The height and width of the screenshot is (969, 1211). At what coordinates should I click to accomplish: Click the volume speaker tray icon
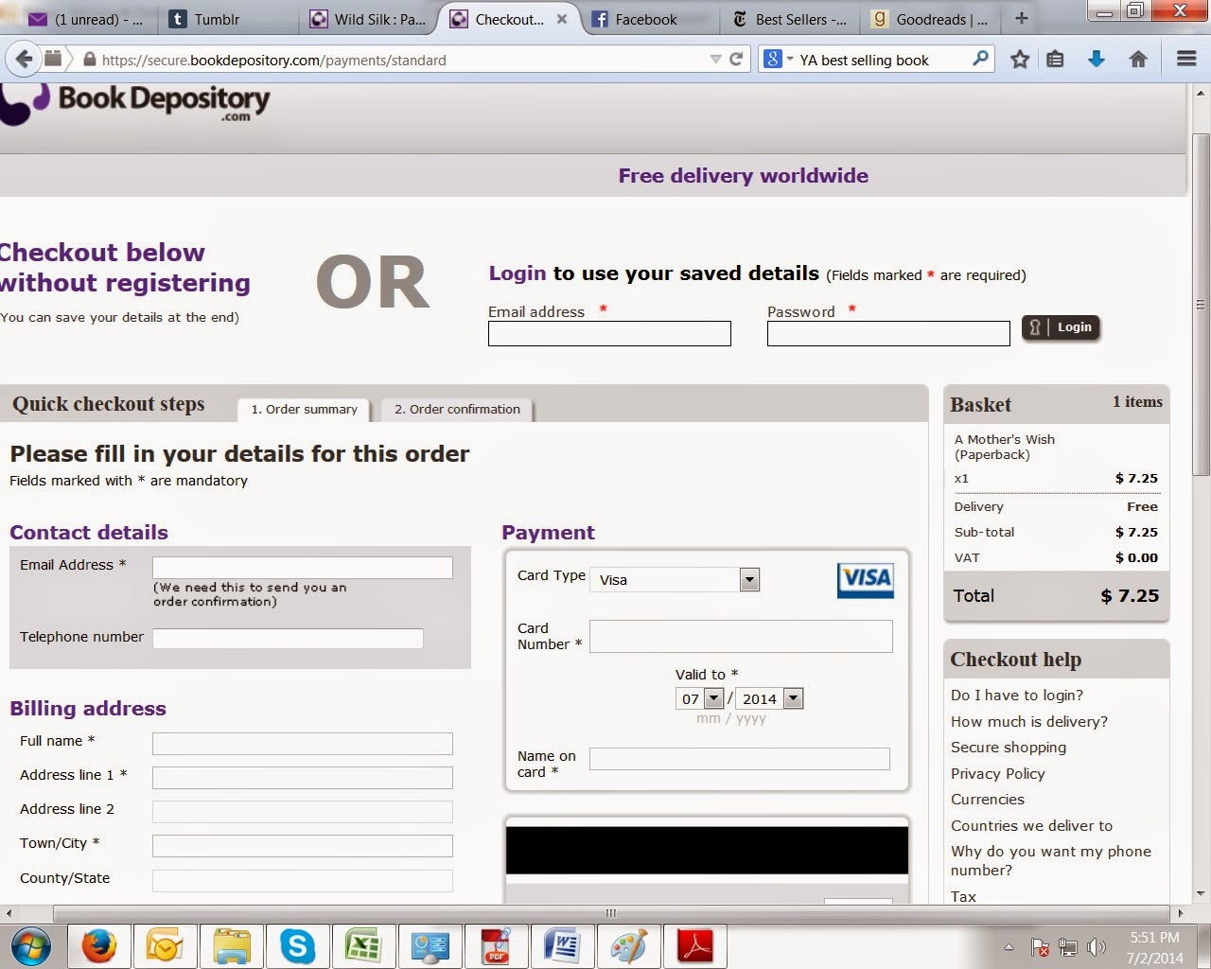[1097, 946]
